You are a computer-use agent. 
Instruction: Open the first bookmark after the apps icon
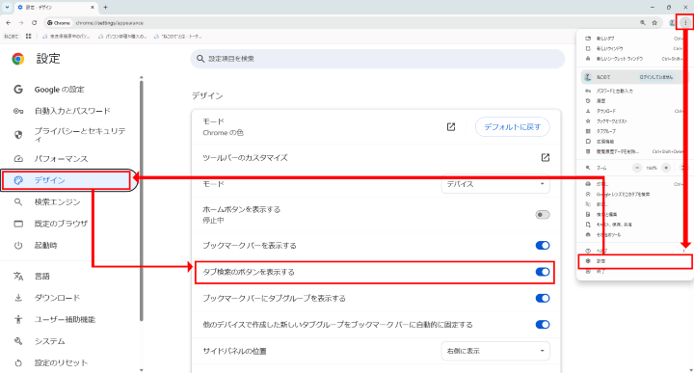pos(67,37)
